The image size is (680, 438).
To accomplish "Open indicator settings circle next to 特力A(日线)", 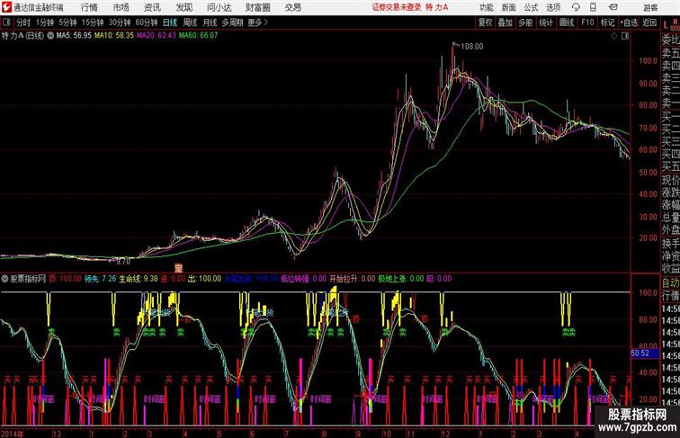I will 50,36.
